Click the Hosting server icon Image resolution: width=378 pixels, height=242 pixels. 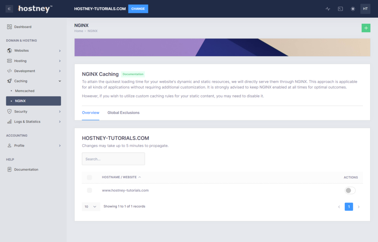tap(9, 61)
